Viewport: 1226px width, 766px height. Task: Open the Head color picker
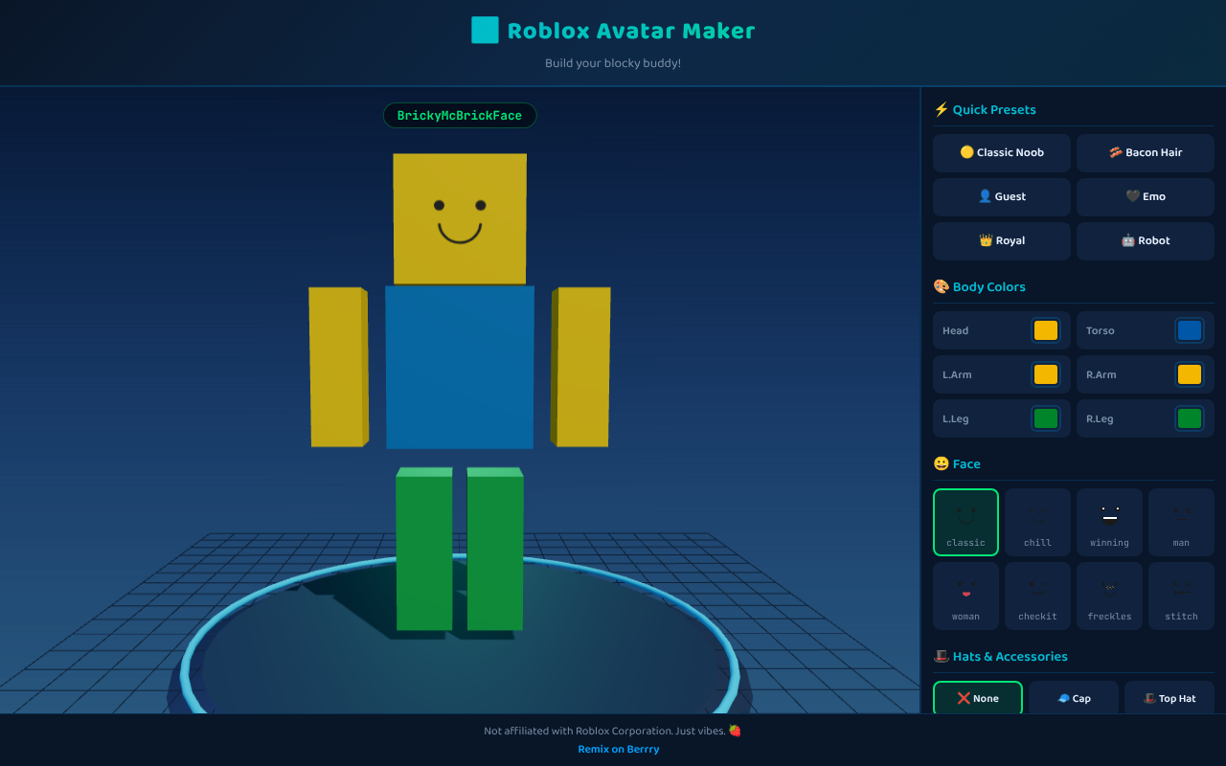pyautogui.click(x=1045, y=329)
